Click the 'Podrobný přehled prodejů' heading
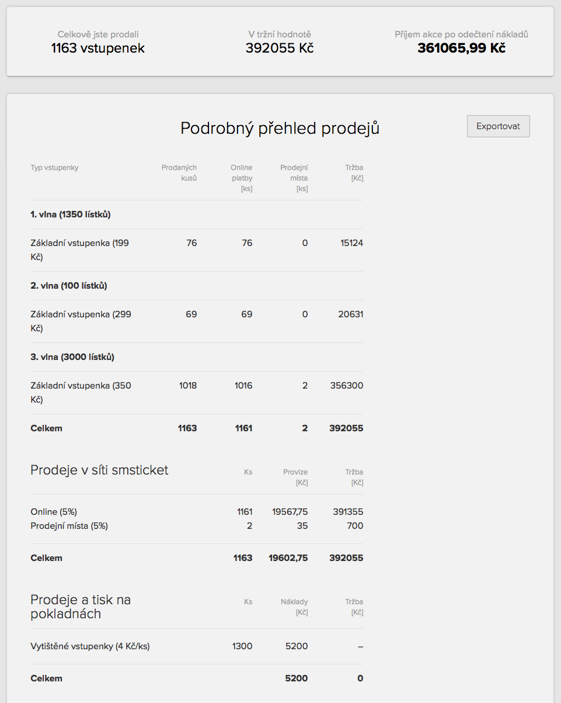The height and width of the screenshot is (703, 561). (280, 128)
